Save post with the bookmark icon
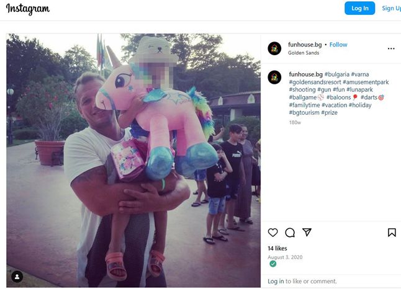 (392, 233)
